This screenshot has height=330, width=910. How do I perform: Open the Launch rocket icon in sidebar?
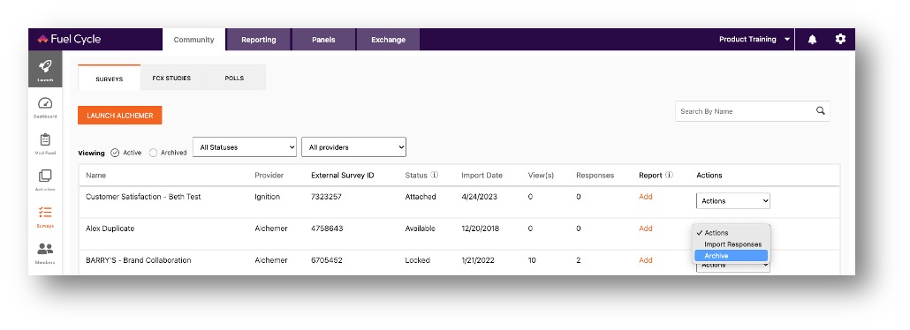[x=45, y=69]
